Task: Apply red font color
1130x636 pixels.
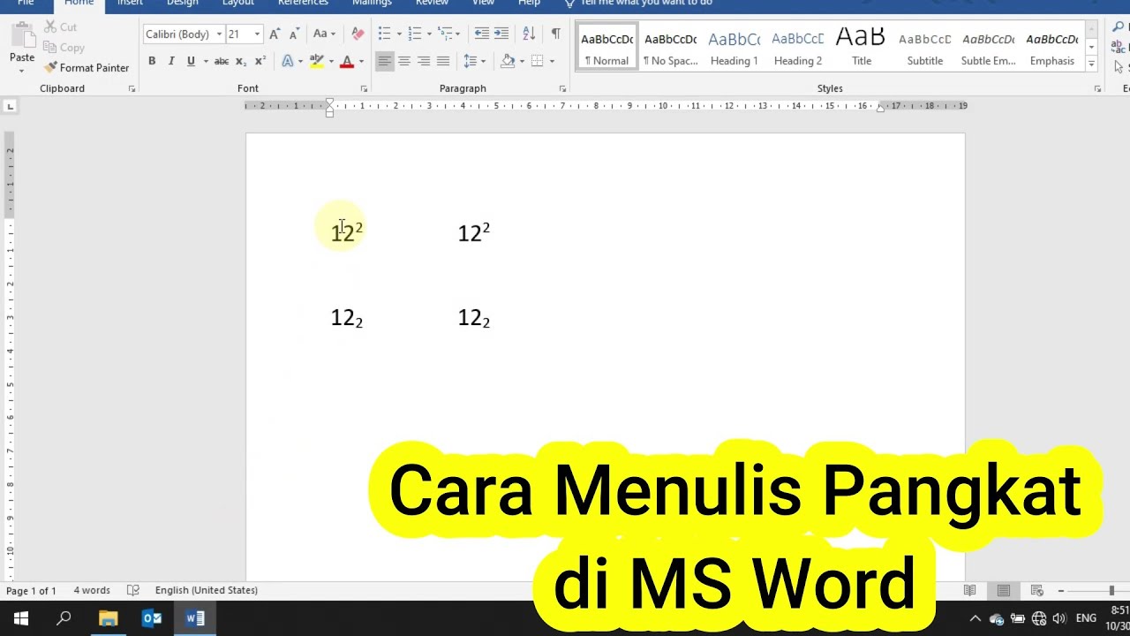Action: pyautogui.click(x=347, y=61)
